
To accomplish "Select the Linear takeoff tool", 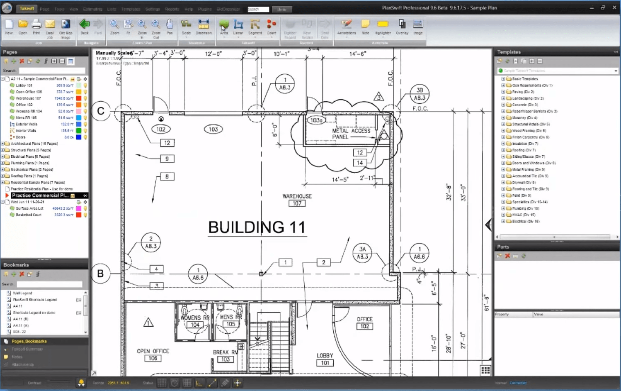I will point(238,27).
